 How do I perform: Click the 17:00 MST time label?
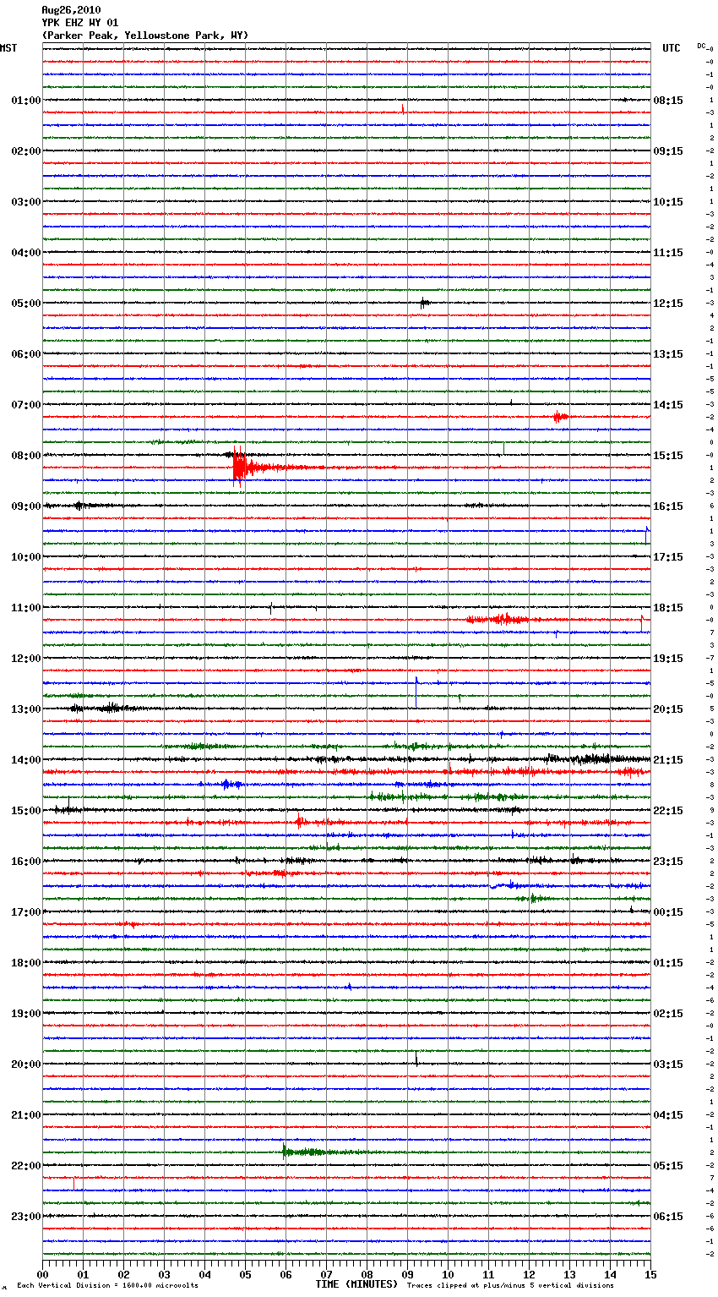(x=26, y=912)
